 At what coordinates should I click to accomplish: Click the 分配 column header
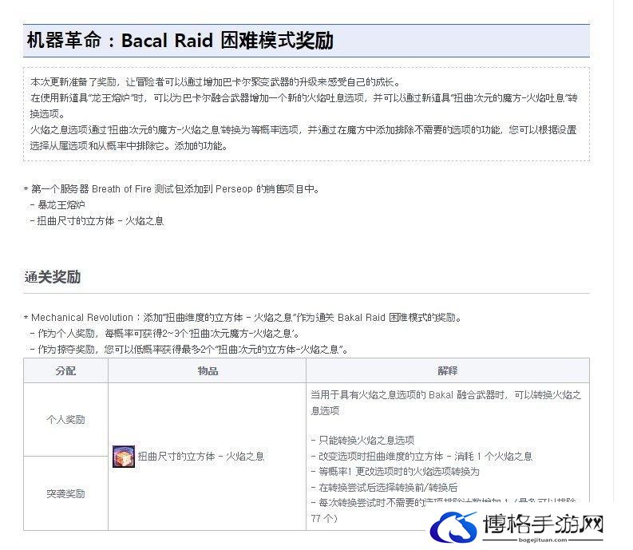coord(65,370)
